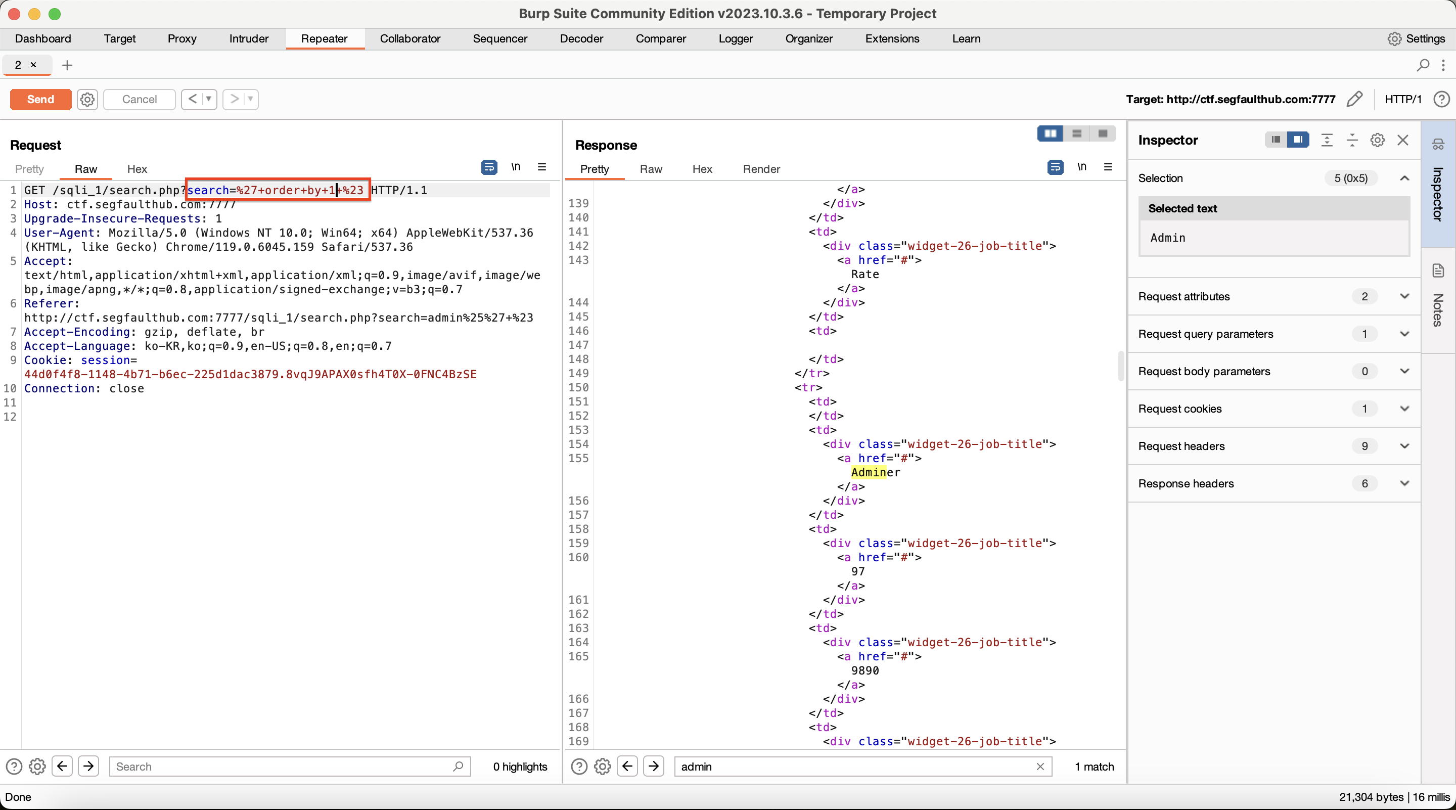Open the Logger tab

736,38
